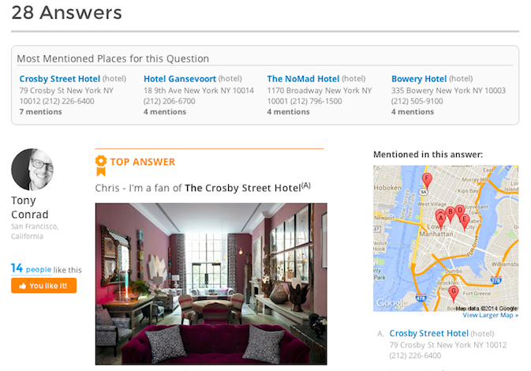The image size is (531, 371).
Task: Click map marker F pin
Action: pyautogui.click(x=427, y=180)
